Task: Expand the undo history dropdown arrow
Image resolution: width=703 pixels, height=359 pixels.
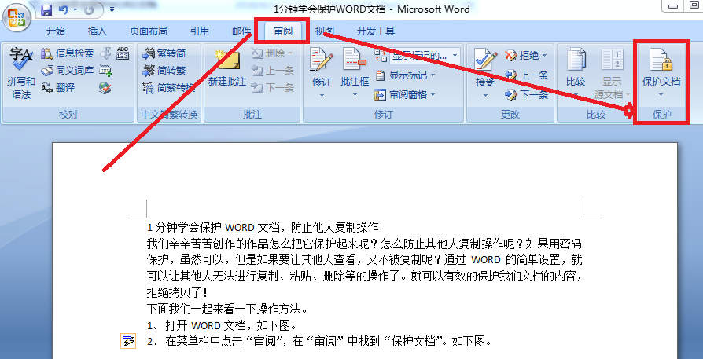Action: click(75, 9)
